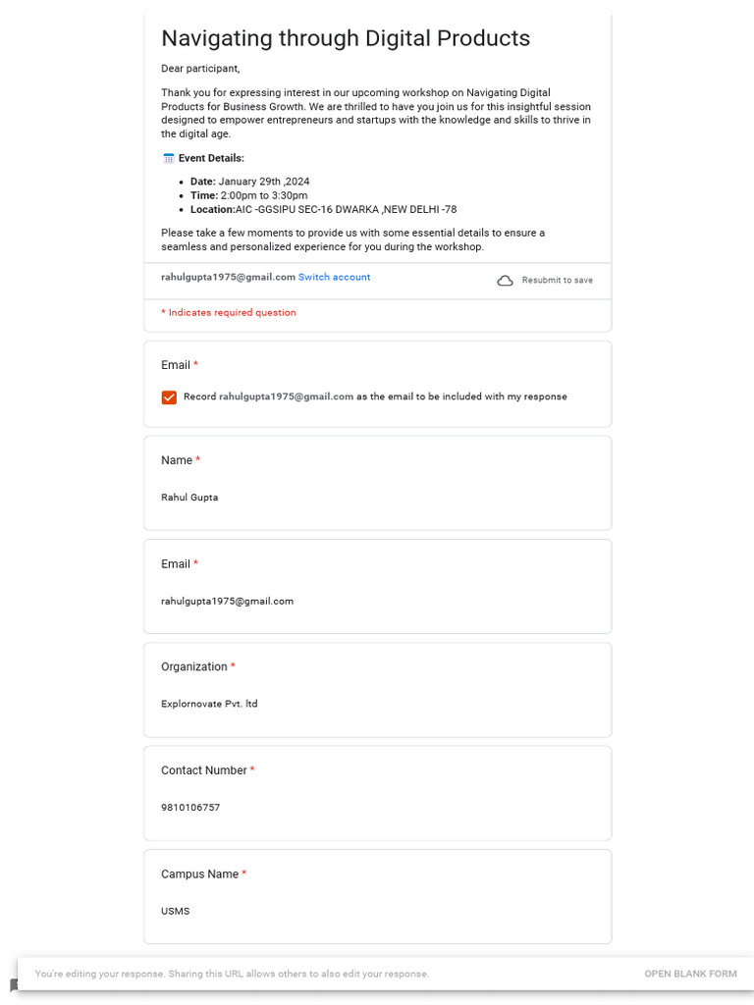Image resolution: width=754 pixels, height=1005 pixels.
Task: Click the Switch account link
Action: (x=334, y=277)
